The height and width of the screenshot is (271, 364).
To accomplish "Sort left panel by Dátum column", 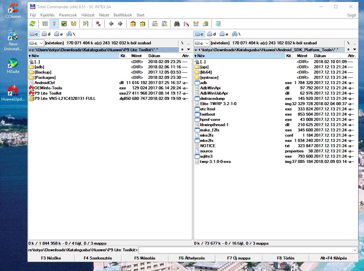I will click(164, 56).
